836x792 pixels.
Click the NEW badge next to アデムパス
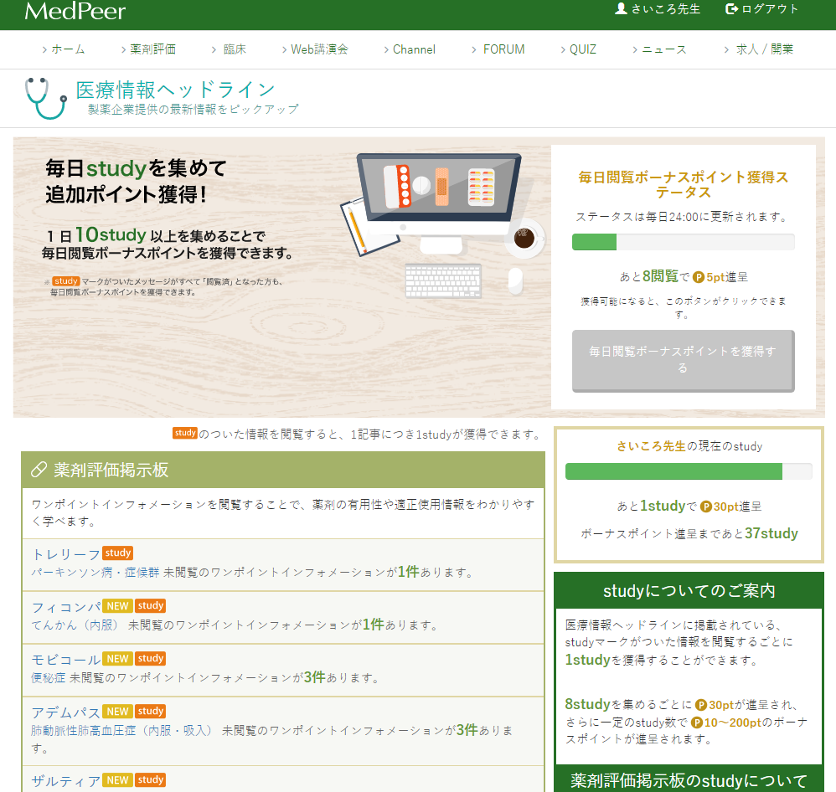117,711
